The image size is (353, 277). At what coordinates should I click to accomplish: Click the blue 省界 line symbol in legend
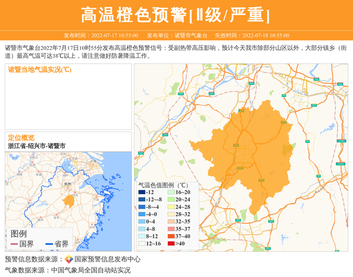(48, 244)
